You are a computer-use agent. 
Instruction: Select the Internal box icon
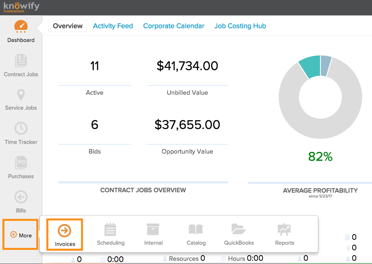pyautogui.click(x=153, y=229)
